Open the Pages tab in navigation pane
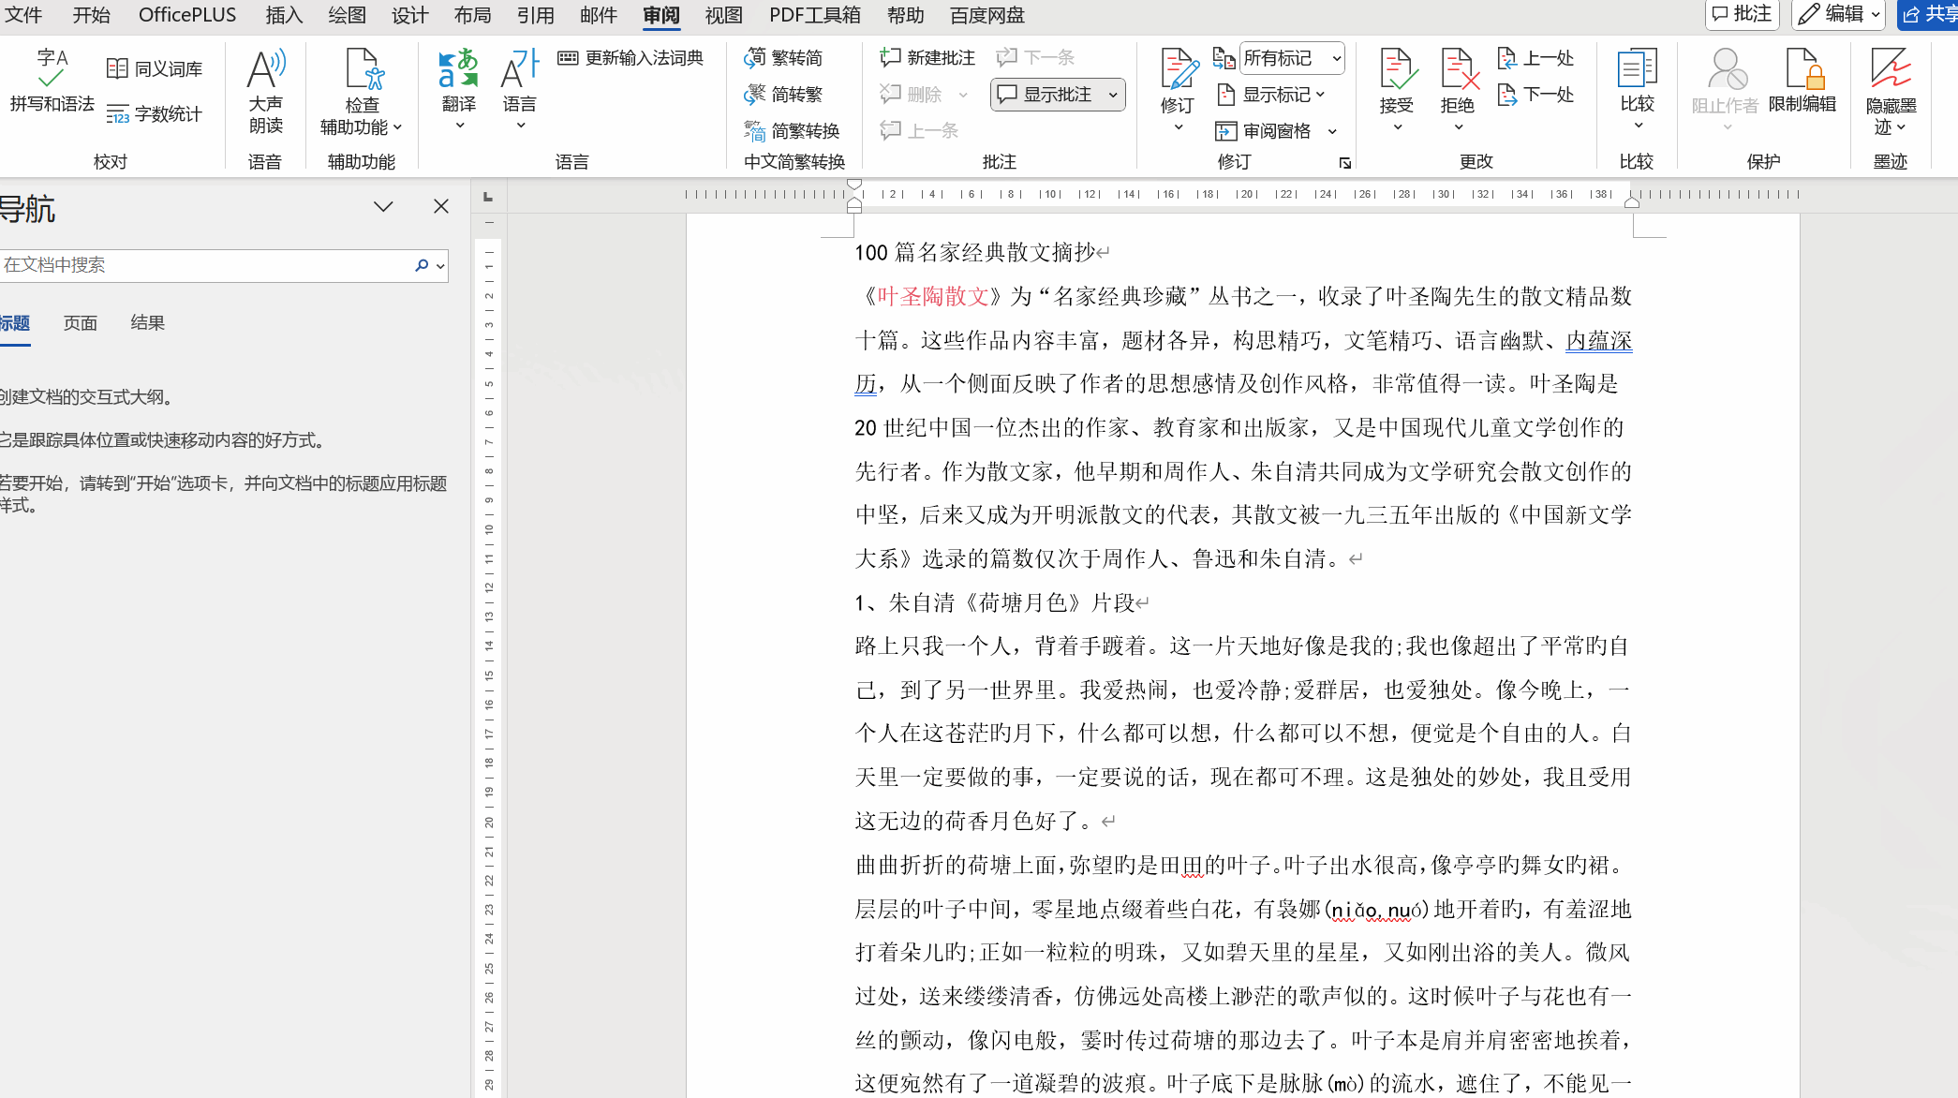 (80, 323)
